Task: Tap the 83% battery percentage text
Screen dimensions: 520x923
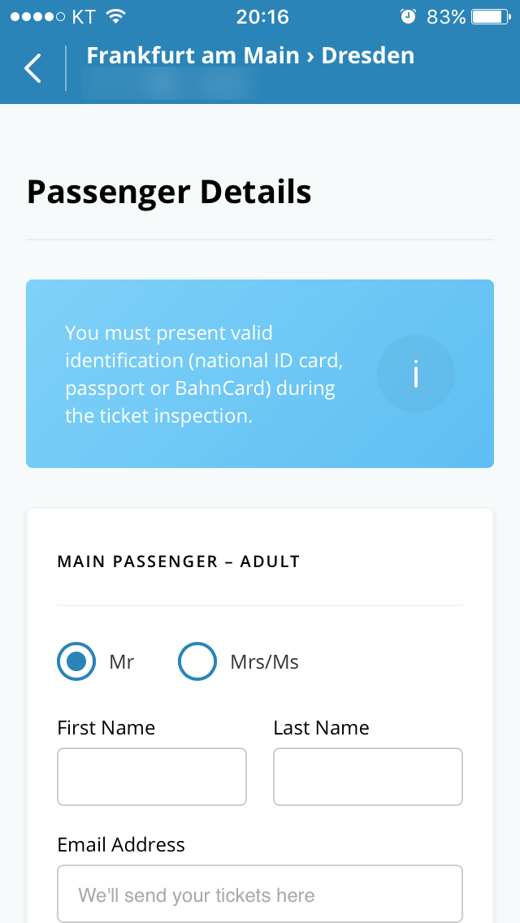Action: tap(446, 16)
